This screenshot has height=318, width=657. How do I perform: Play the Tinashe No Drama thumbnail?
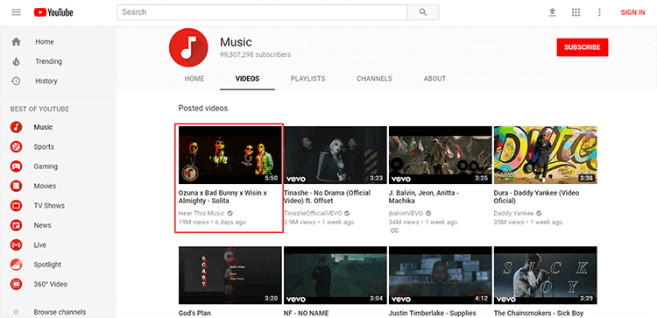[x=336, y=155]
